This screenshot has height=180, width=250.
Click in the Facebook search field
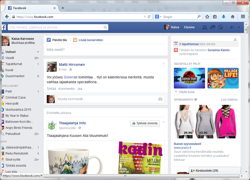(x=55, y=27)
